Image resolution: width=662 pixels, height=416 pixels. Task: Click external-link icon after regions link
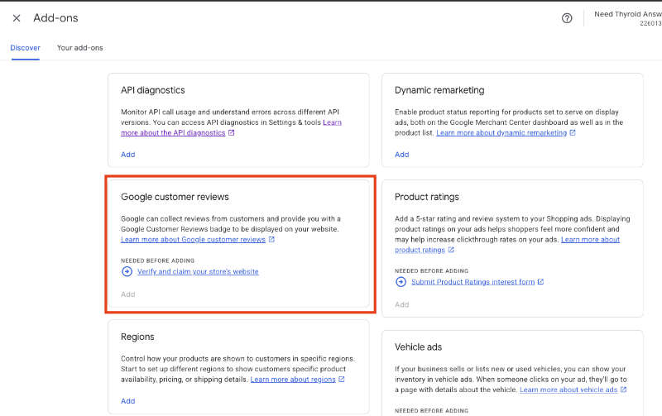342,380
